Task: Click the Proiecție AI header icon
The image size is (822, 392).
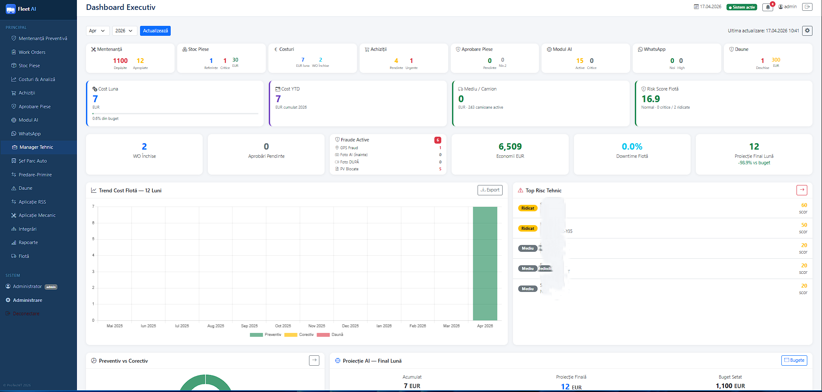Action: (x=338, y=361)
